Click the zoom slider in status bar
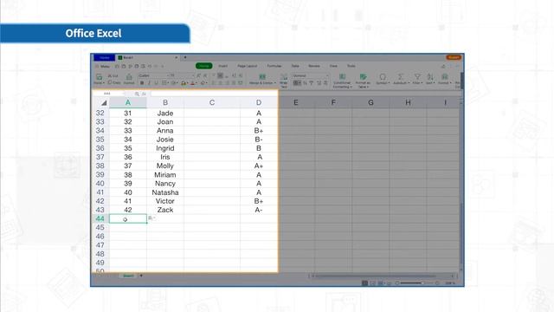 (417, 283)
